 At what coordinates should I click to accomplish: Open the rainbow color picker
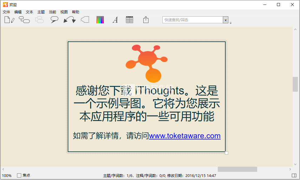[x=100, y=20]
